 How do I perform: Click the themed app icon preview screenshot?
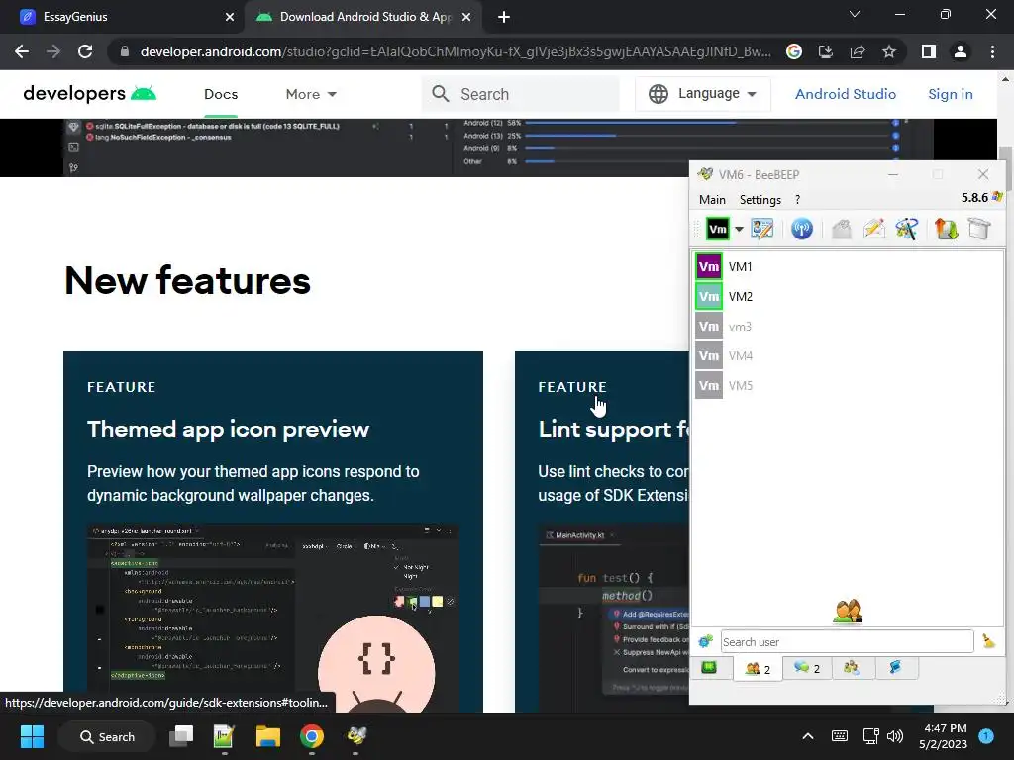point(273,618)
